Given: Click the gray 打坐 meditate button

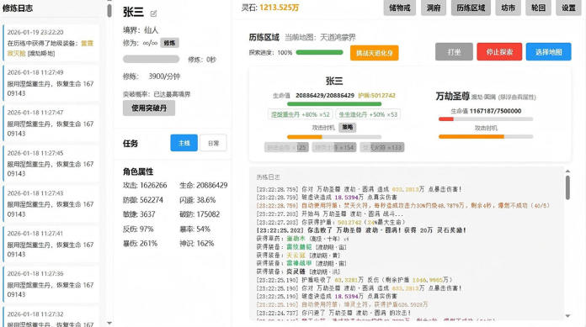Looking at the screenshot, I should click(x=454, y=52).
